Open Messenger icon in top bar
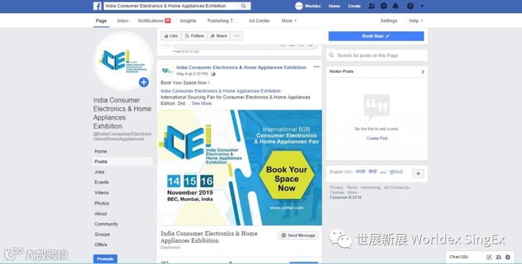Image resolution: width=522 pixels, height=264 pixels. point(383,6)
